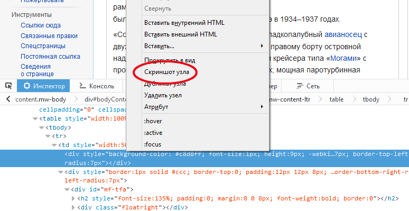Open Связанные правки link
Screen dimensions: 409x211
pos(49,36)
